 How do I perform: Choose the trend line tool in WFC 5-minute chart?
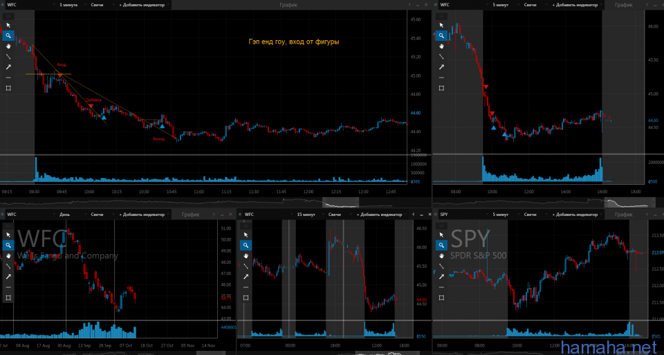441,57
